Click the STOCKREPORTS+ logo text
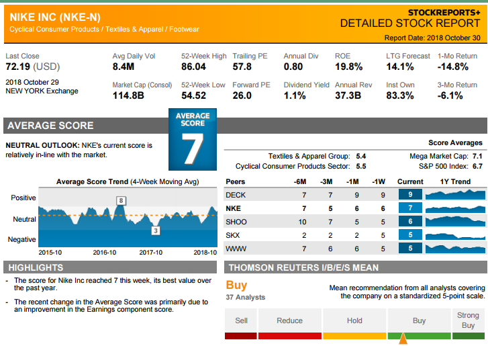Screen dimensions: 488x346 click(444, 13)
